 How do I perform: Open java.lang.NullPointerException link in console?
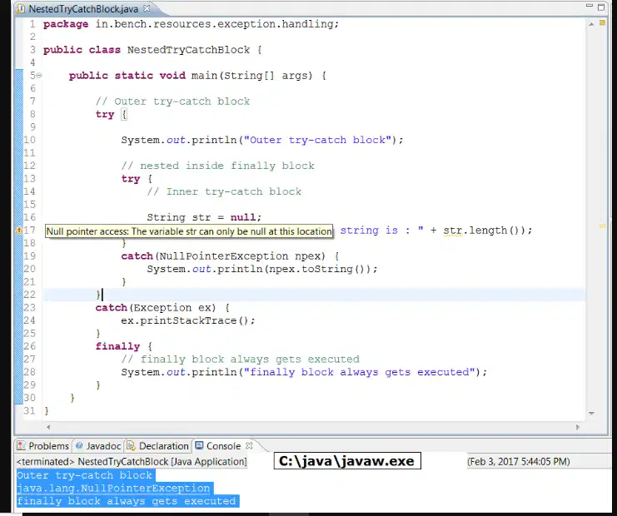(x=113, y=488)
